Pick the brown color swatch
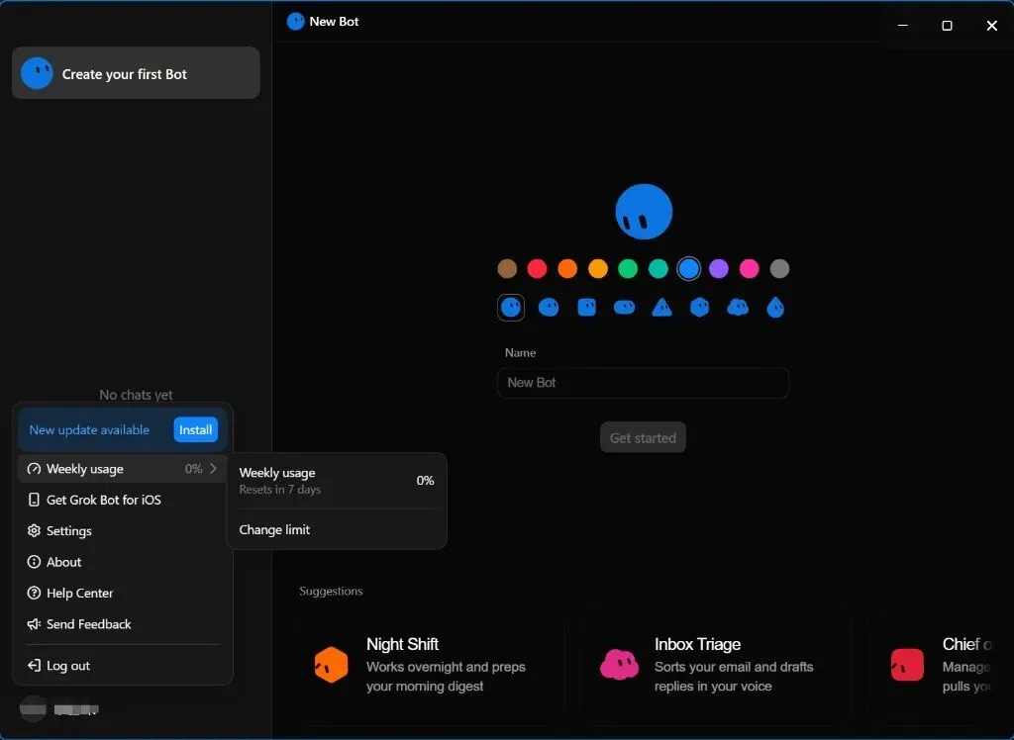This screenshot has width=1014, height=740. [x=507, y=269]
